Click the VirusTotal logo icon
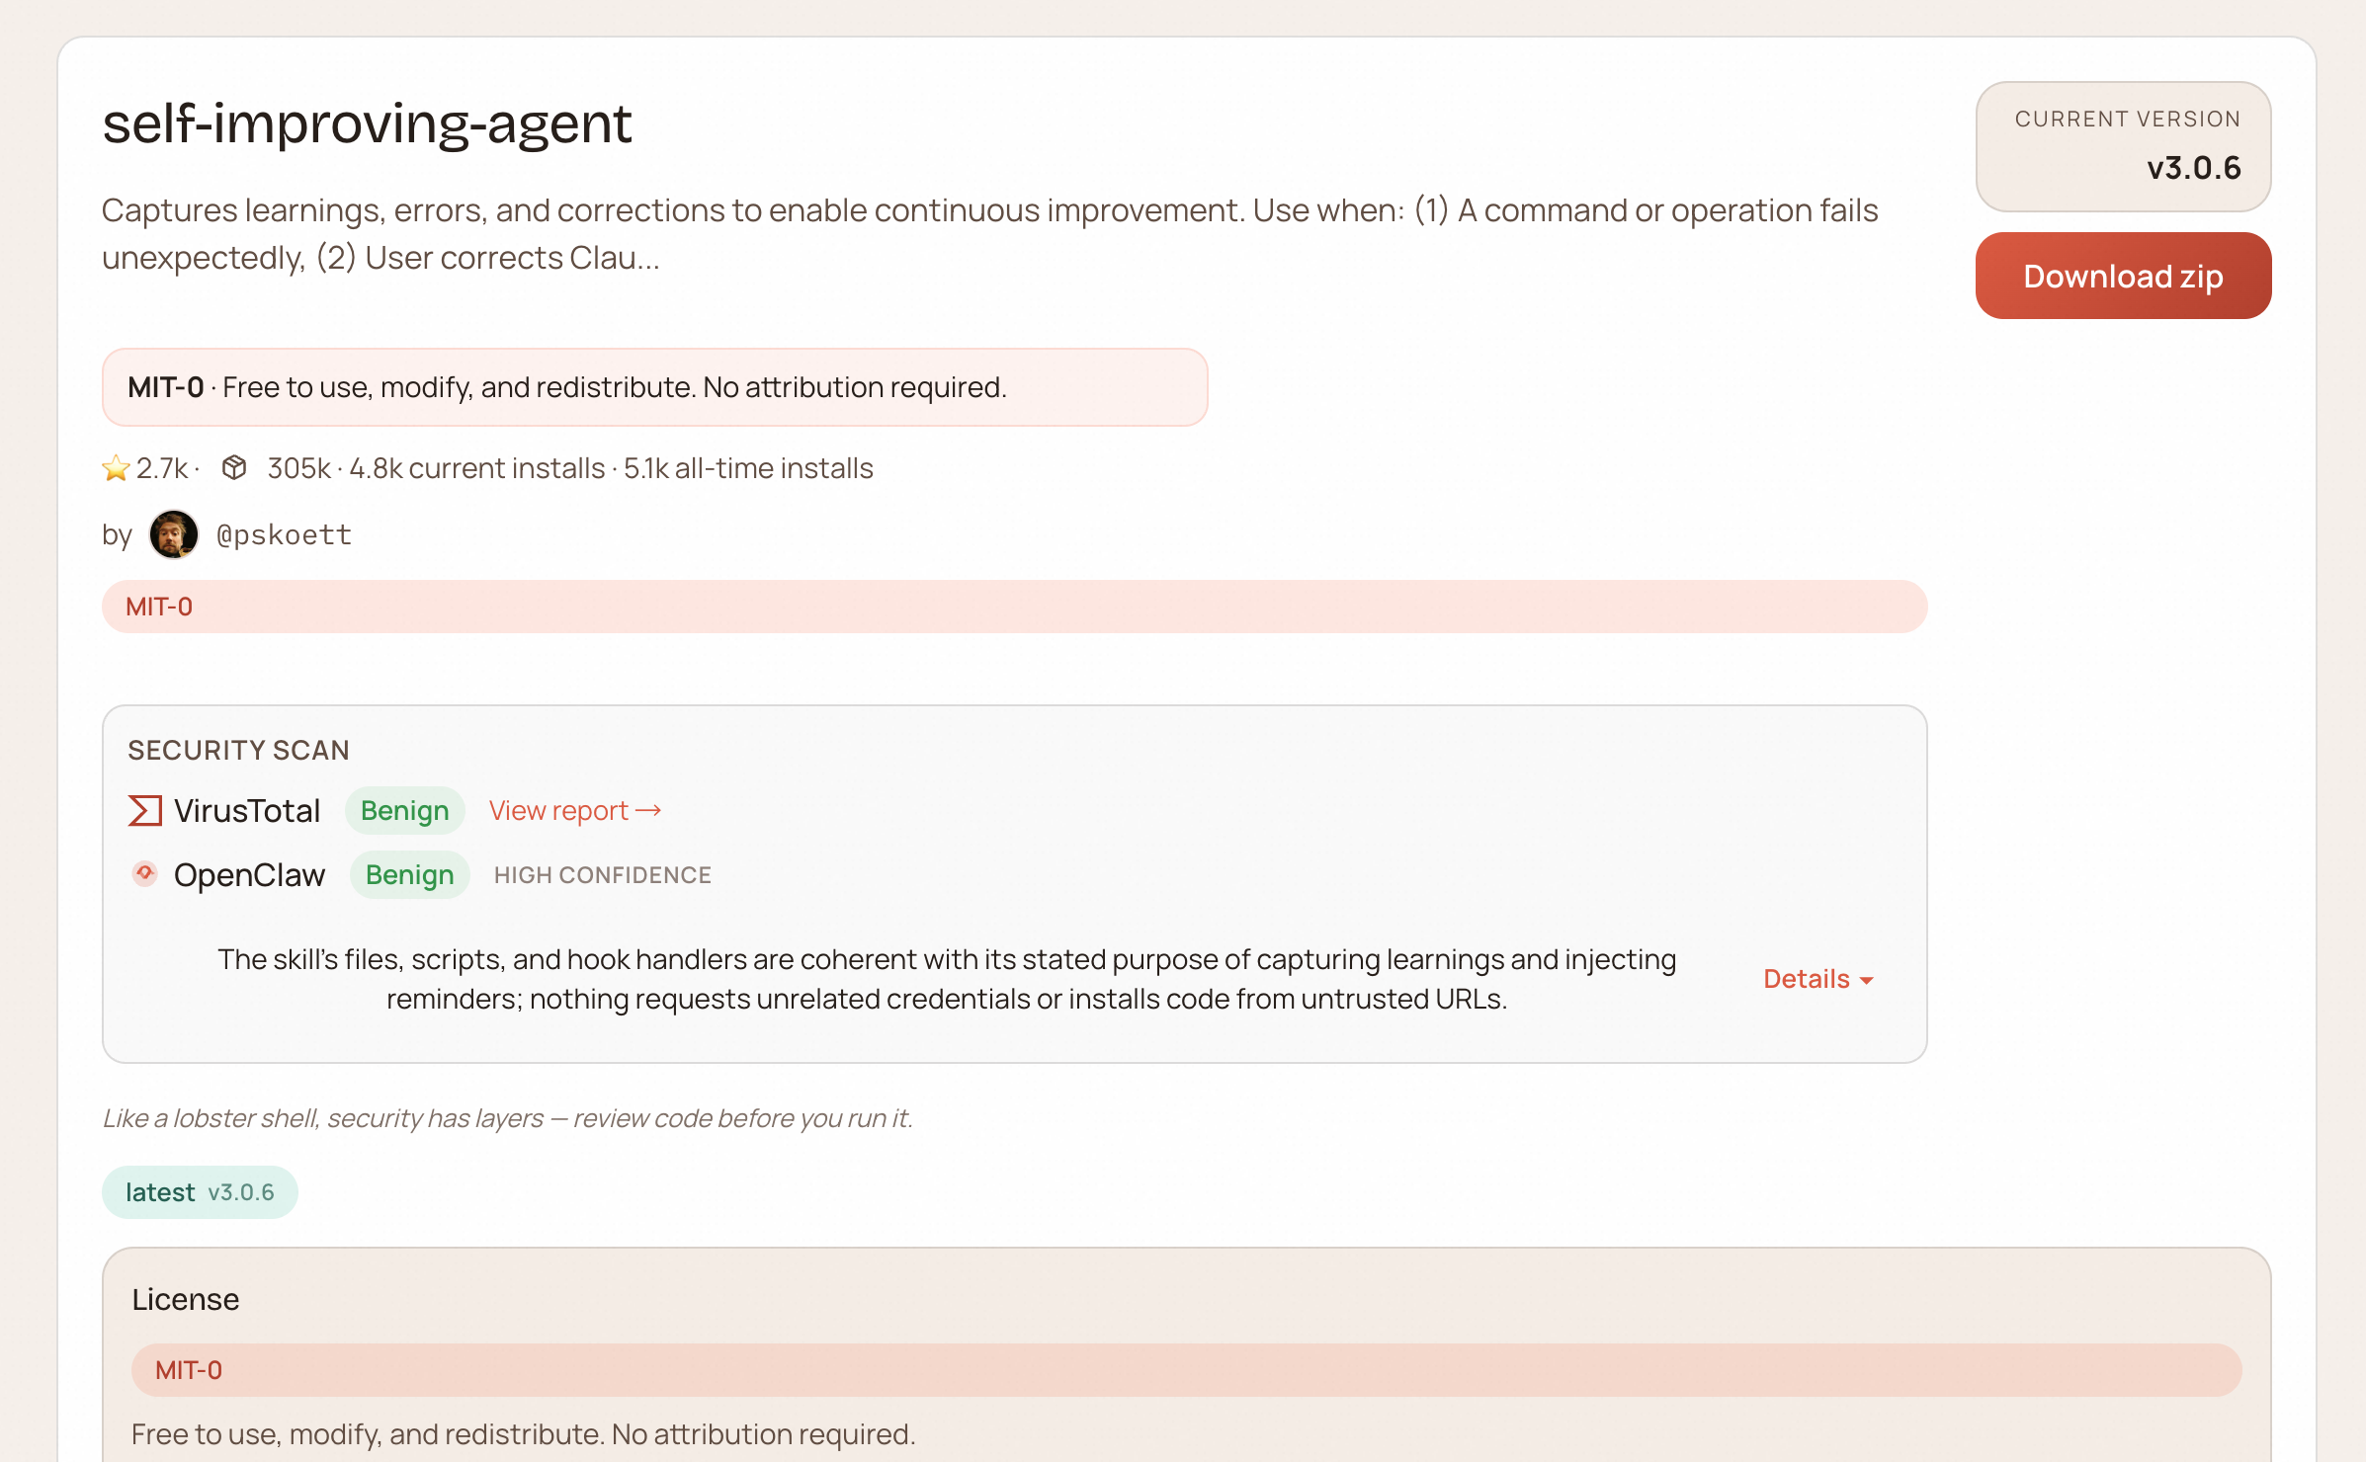 coord(145,810)
